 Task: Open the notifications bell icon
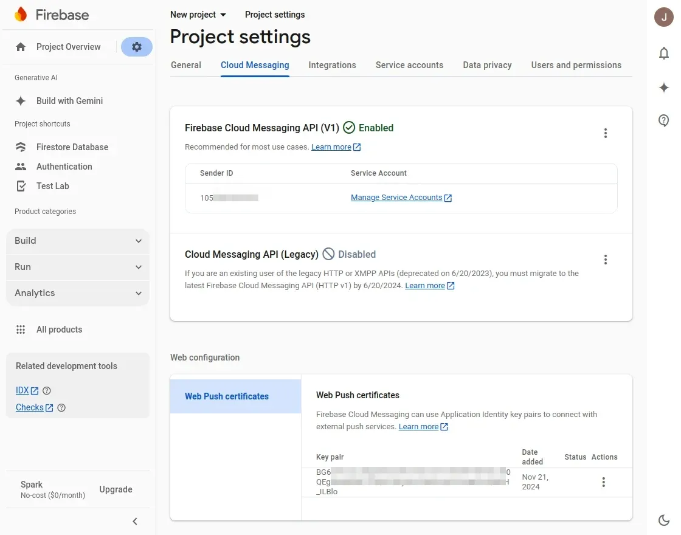[663, 53]
